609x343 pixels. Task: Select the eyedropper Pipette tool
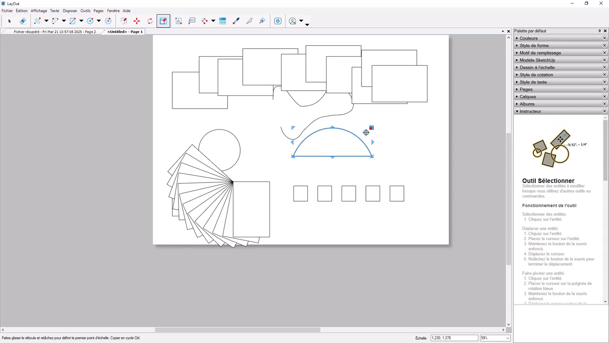(x=236, y=20)
